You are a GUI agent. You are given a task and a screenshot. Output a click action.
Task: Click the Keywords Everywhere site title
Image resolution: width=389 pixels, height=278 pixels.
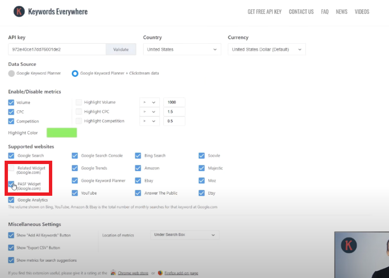pyautogui.click(x=58, y=12)
